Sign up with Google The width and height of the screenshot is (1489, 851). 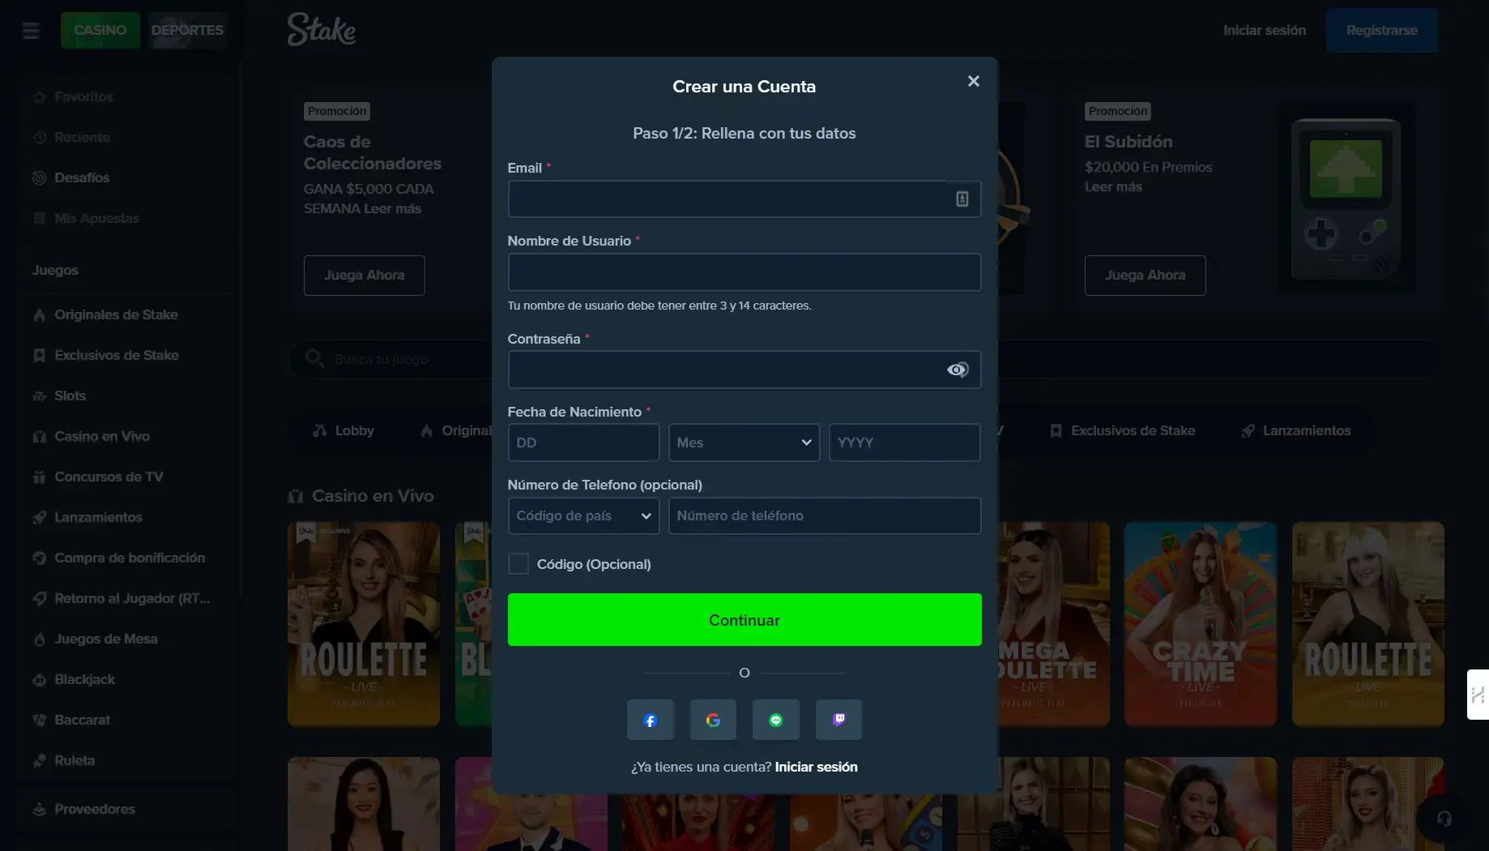pyautogui.click(x=713, y=720)
